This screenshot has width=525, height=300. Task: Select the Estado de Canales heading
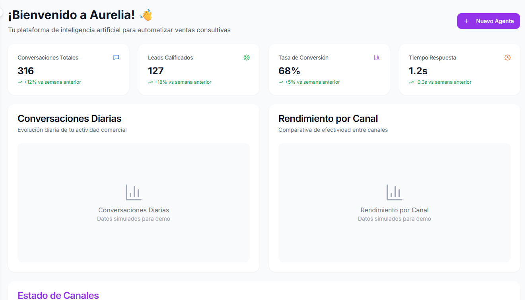tap(58, 295)
